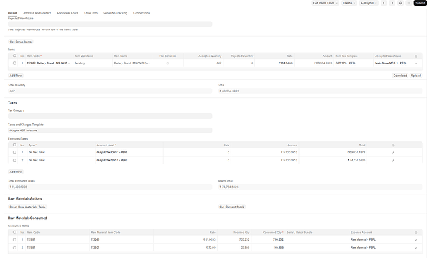The width and height of the screenshot is (429, 258).
Task: Edit Output Tax SGST row pencil icon
Action: coord(393,160)
